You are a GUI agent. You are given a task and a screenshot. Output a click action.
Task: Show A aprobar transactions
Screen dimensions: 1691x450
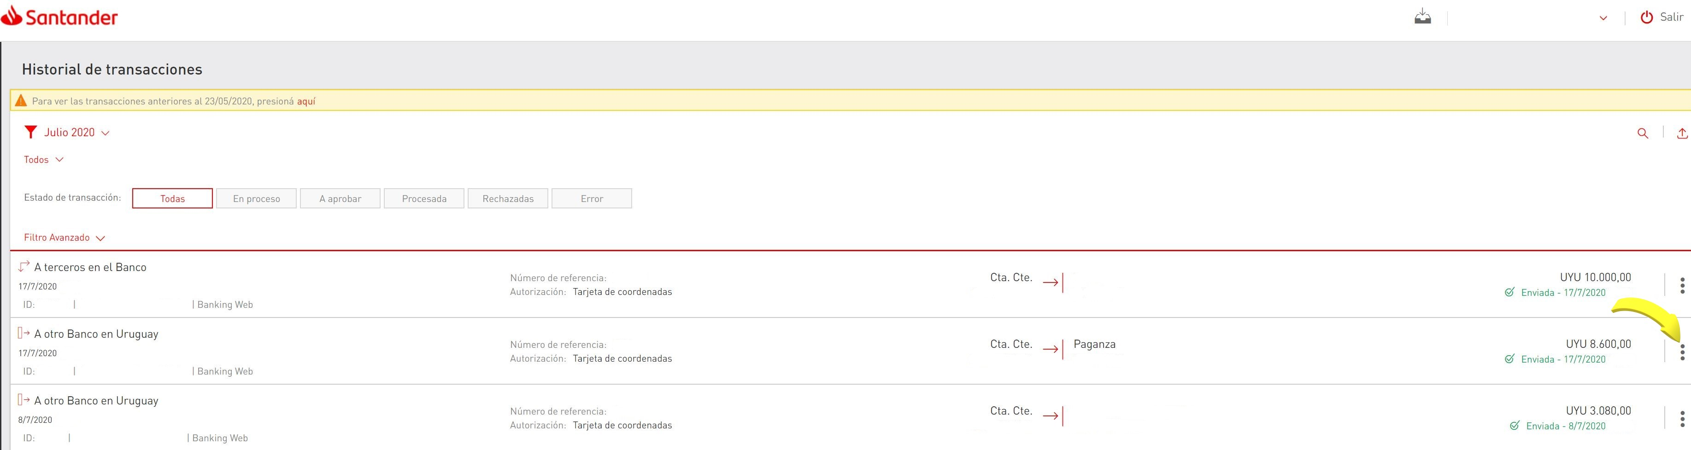pyautogui.click(x=340, y=199)
